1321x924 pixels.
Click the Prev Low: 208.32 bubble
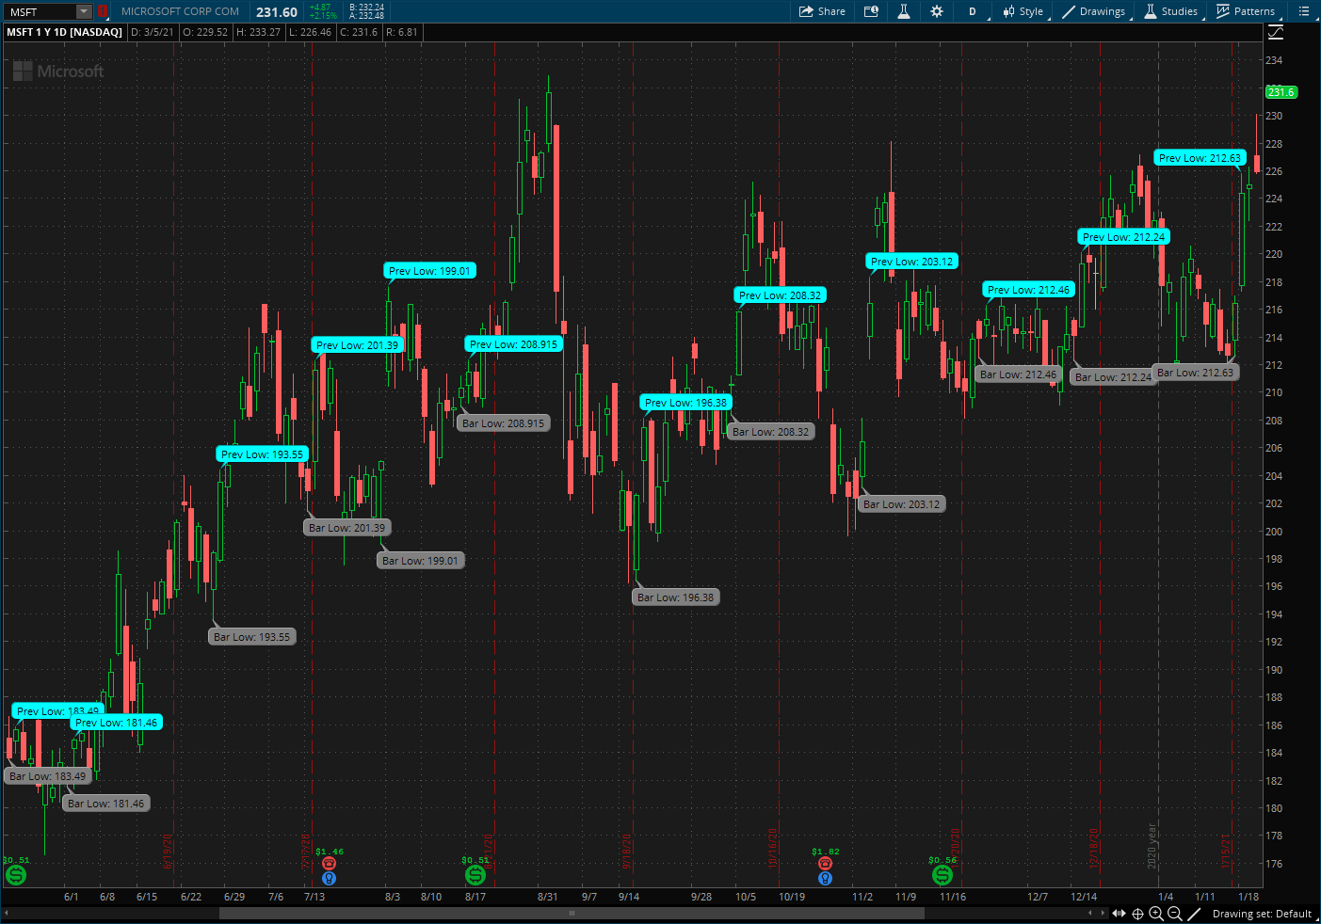click(780, 295)
